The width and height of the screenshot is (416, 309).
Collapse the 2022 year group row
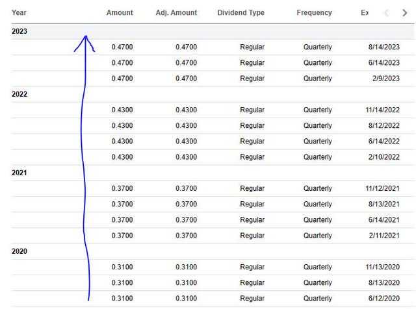coord(213,94)
